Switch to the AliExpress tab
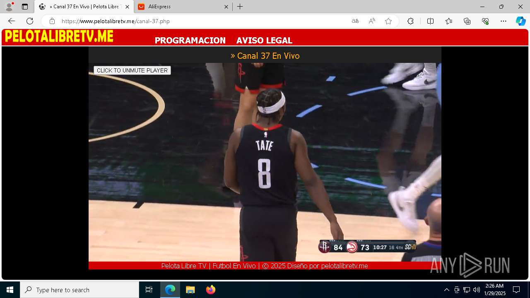The width and height of the screenshot is (530, 298). (x=183, y=7)
